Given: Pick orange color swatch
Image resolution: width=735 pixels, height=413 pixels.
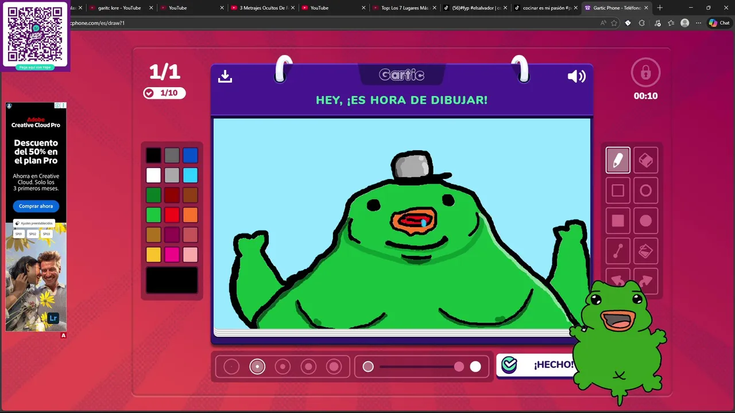Looking at the screenshot, I should pyautogui.click(x=190, y=215).
